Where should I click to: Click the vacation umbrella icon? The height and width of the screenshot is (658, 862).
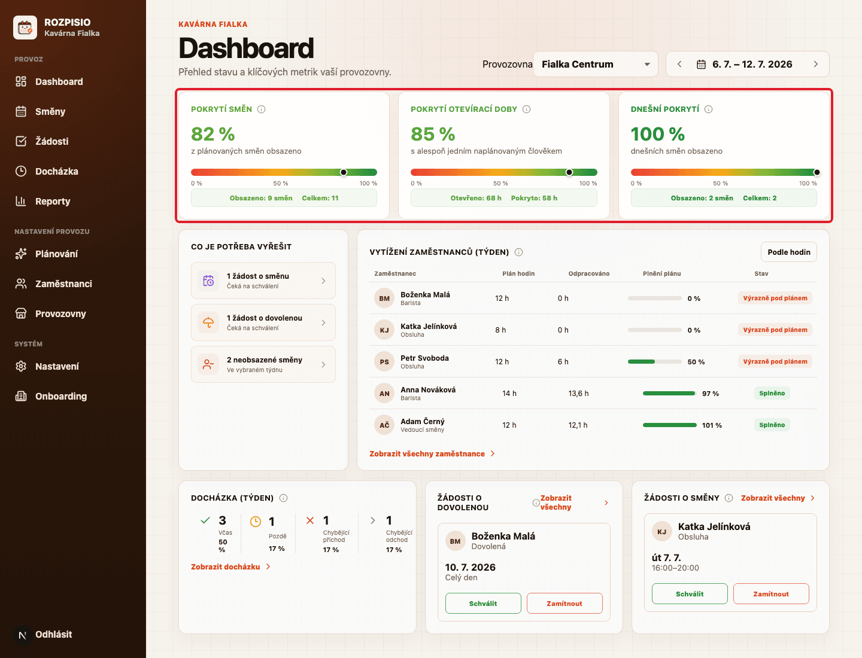point(208,322)
